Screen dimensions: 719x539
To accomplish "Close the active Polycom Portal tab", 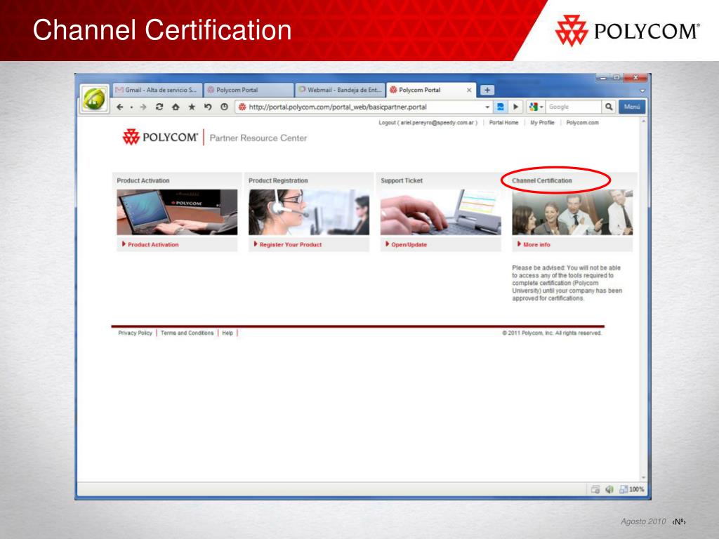I will (x=468, y=90).
